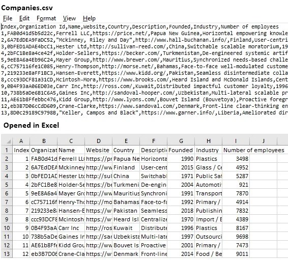Select the Founded cell '2018'

181,211
